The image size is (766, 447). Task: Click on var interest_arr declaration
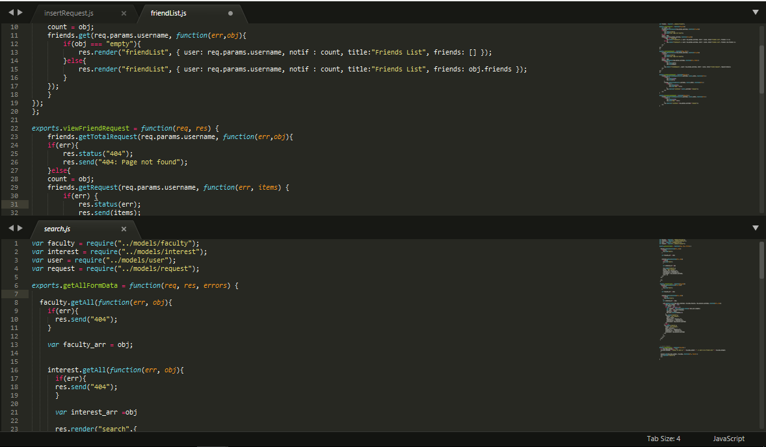tap(96, 413)
